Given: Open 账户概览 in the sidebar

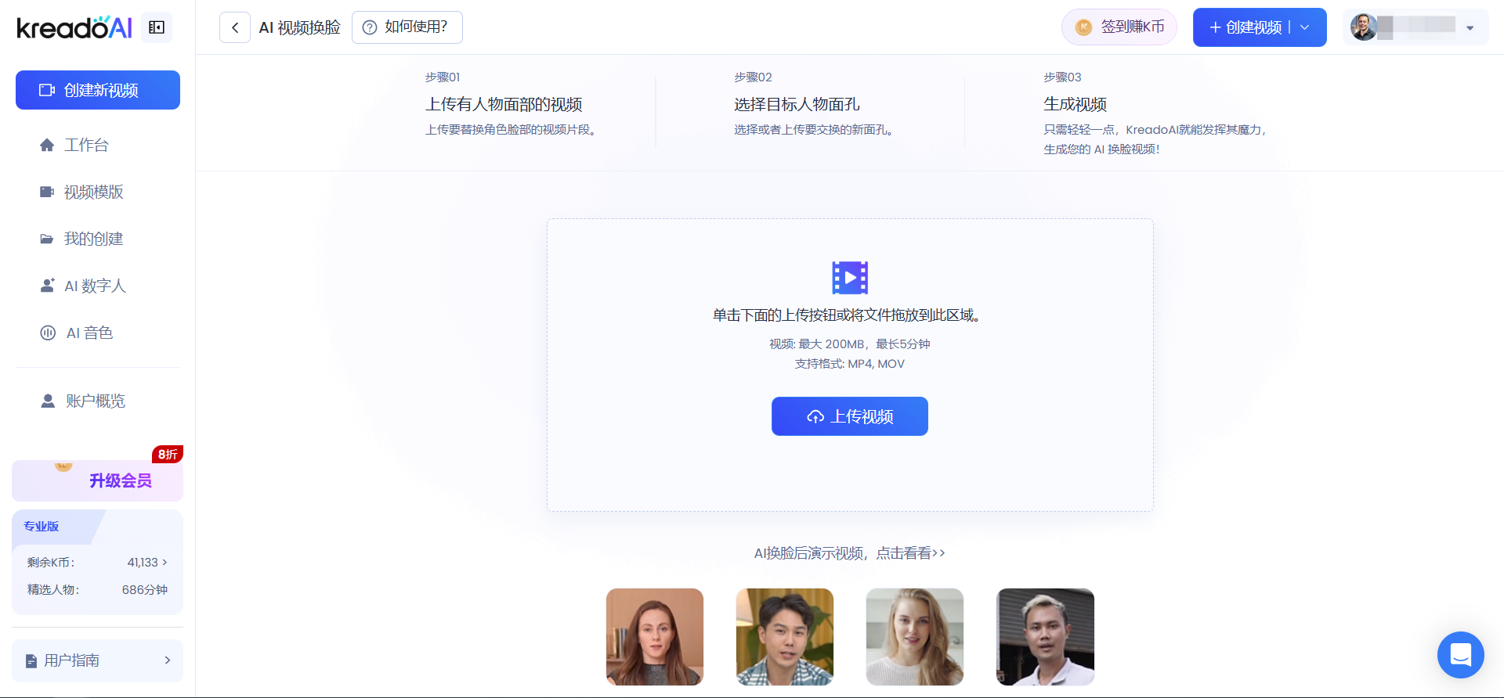Looking at the screenshot, I should 95,401.
